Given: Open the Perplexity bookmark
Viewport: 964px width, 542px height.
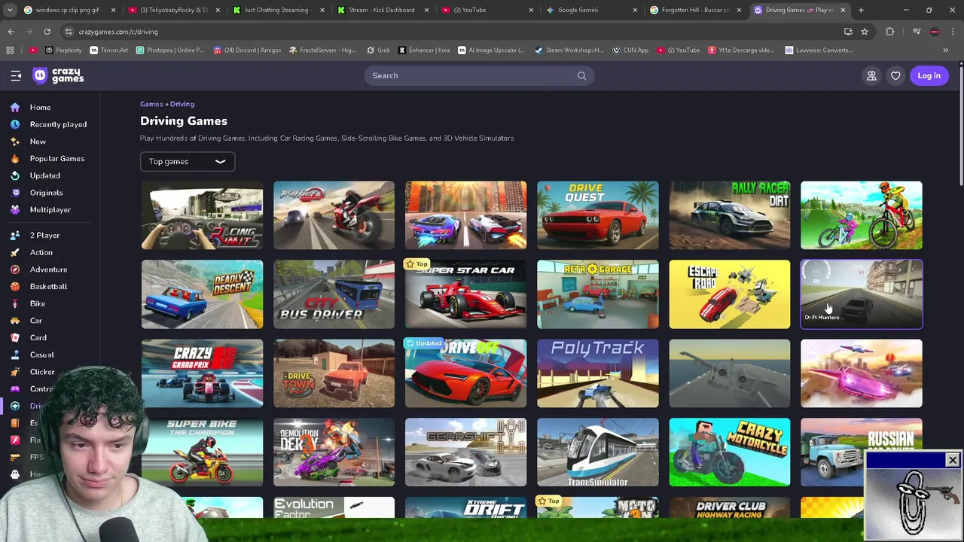Looking at the screenshot, I should coord(65,50).
